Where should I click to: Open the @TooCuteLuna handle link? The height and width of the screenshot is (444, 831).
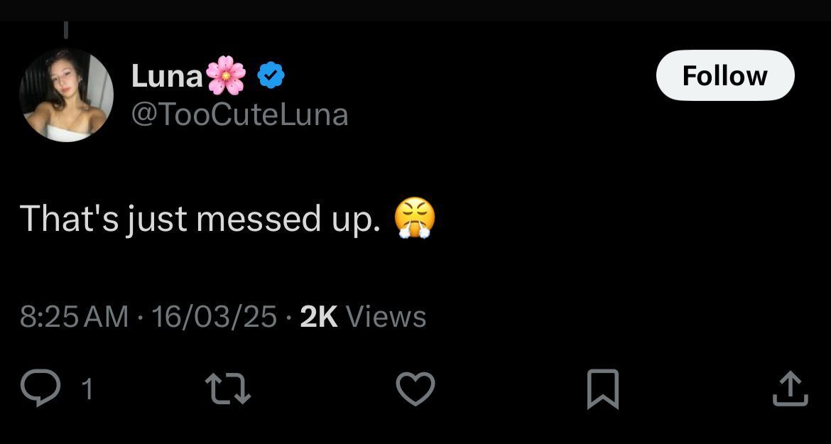(x=239, y=114)
